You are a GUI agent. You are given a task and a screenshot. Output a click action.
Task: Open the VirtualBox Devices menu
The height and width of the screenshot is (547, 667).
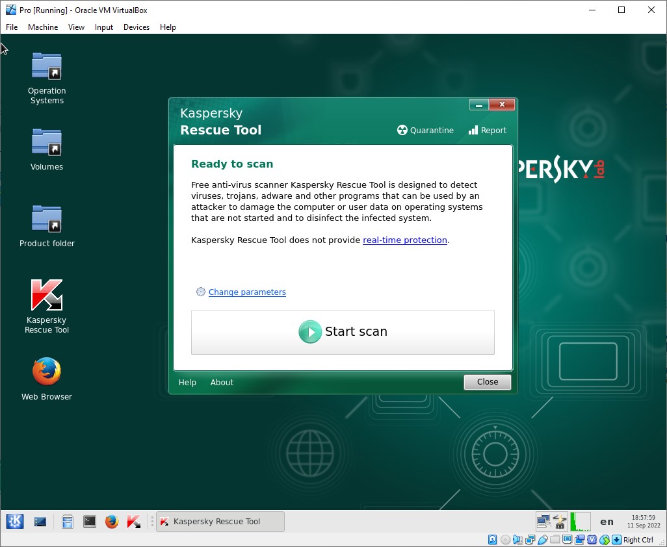(x=137, y=27)
